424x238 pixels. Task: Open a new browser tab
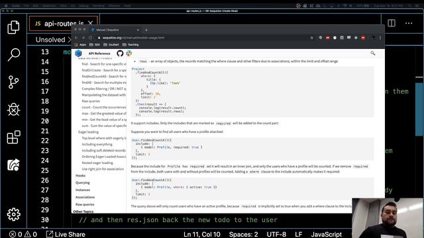point(146,30)
